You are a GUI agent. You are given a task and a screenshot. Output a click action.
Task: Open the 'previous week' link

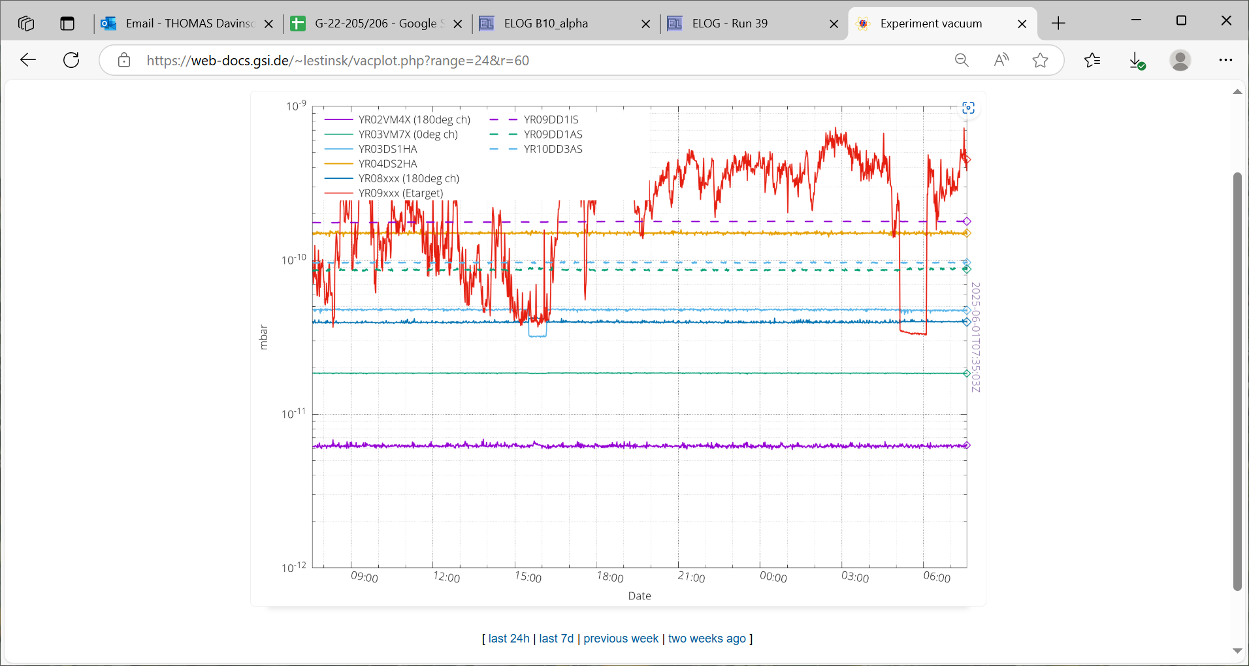tap(621, 639)
